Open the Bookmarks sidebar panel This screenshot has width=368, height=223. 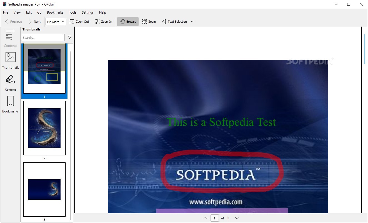click(11, 104)
